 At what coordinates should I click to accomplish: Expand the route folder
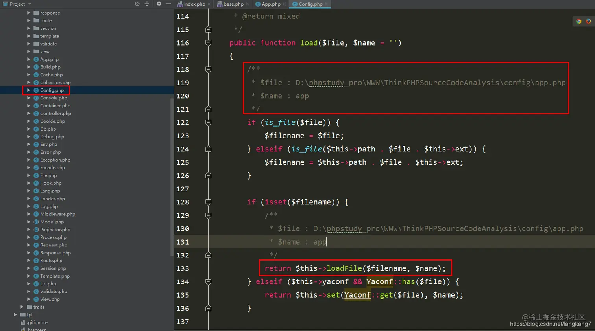[28, 20]
